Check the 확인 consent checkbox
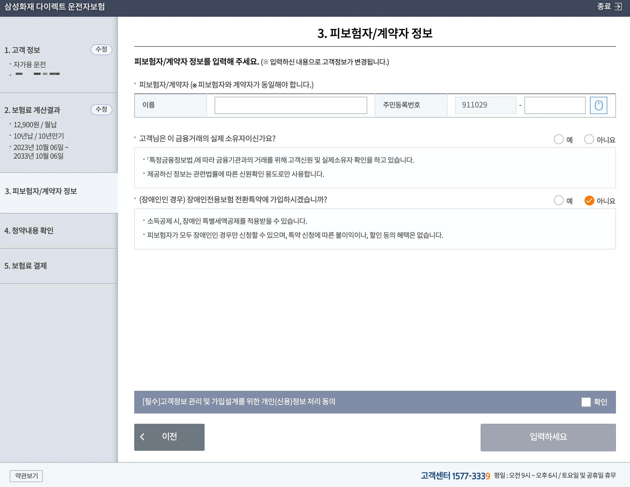The height and width of the screenshot is (487, 630). click(586, 402)
